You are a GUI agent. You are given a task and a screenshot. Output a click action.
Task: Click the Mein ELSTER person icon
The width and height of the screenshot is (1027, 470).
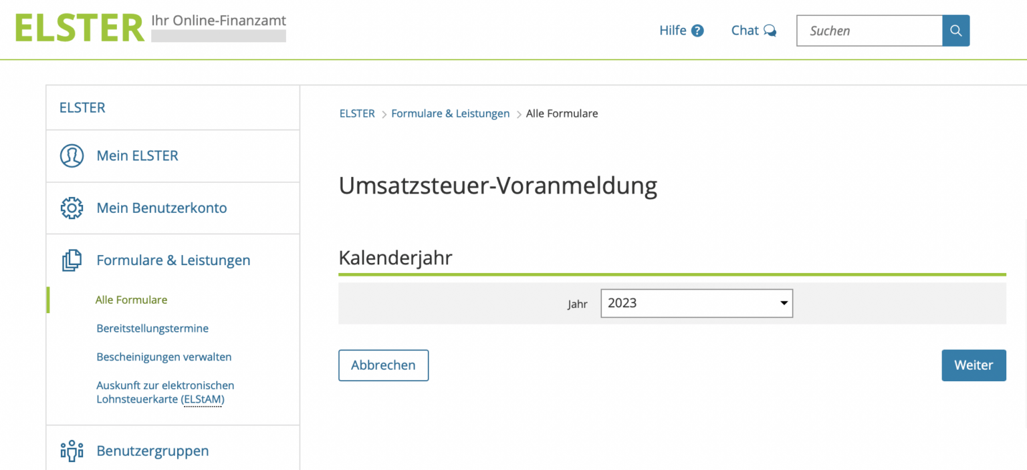click(72, 156)
